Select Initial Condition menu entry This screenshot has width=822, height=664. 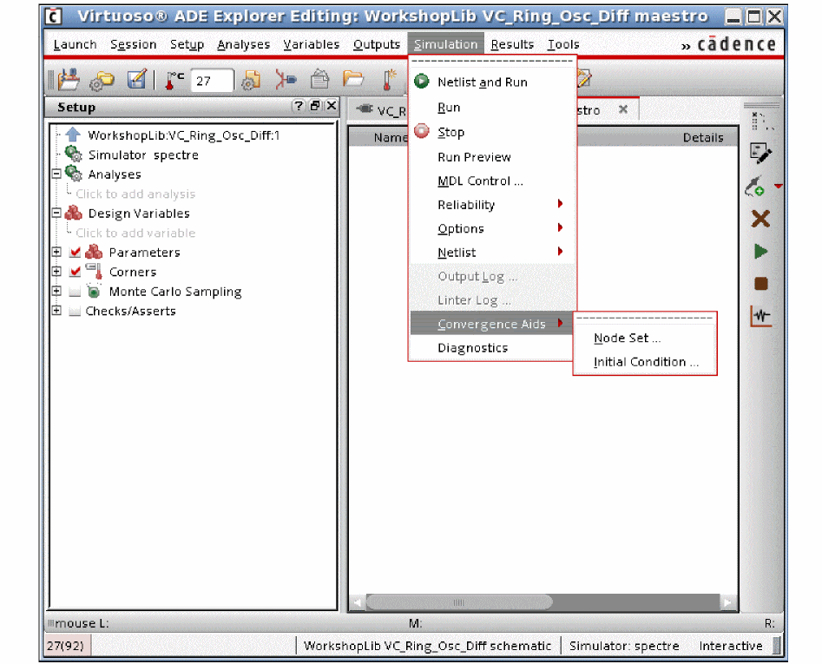point(645,362)
